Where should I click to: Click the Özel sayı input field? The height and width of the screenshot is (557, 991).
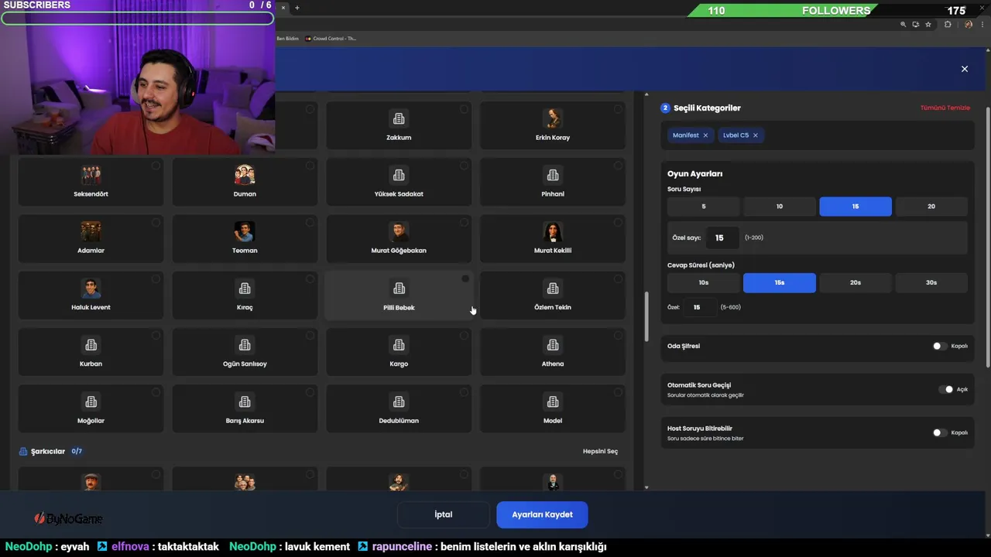pyautogui.click(x=722, y=237)
